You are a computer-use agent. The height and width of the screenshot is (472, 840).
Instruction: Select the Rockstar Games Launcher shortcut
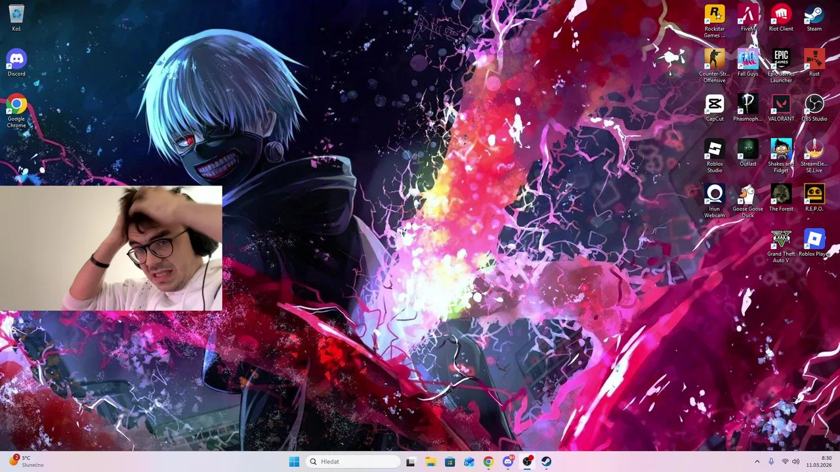click(x=715, y=21)
